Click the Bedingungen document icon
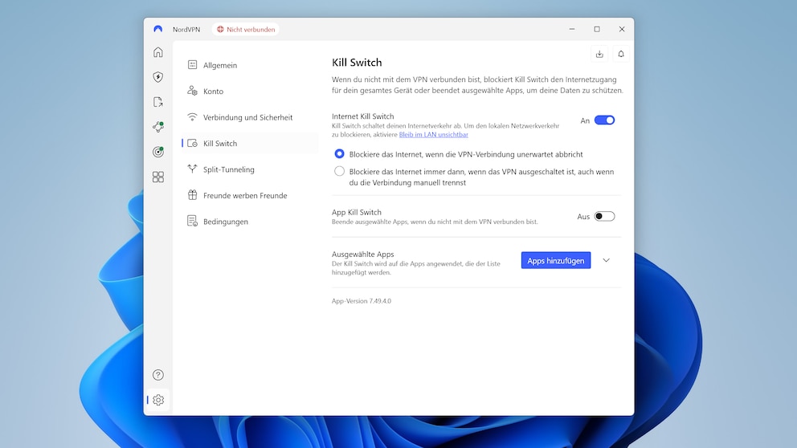 point(192,221)
